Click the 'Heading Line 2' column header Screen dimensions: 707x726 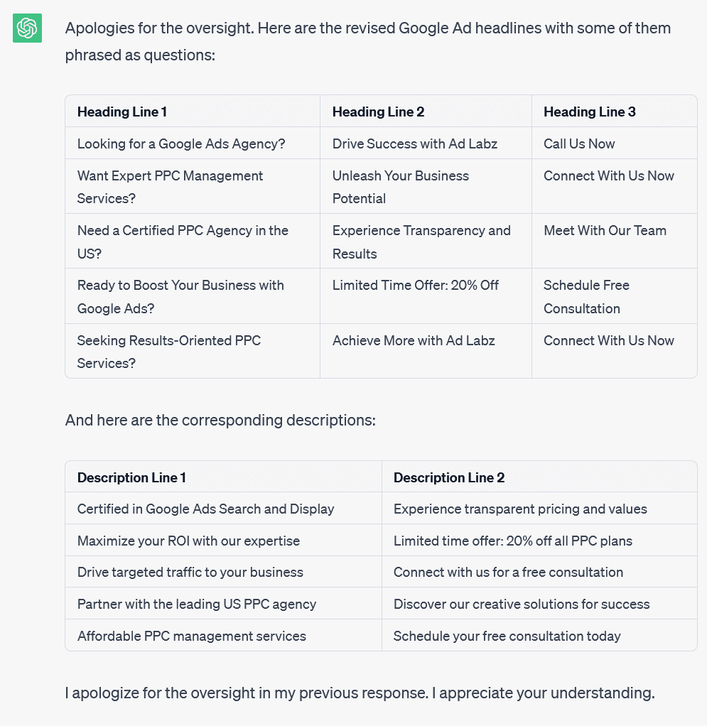click(x=378, y=112)
